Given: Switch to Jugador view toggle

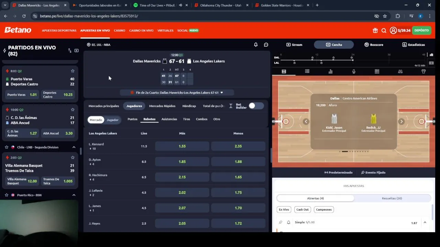Looking at the screenshot, I should pyautogui.click(x=112, y=120).
